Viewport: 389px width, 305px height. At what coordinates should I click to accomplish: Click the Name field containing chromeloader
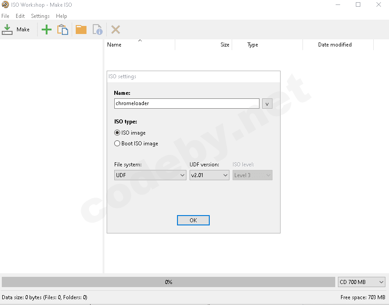click(x=186, y=103)
